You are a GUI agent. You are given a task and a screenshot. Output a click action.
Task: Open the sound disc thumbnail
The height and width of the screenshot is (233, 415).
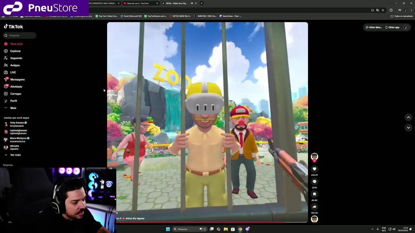tap(314, 219)
